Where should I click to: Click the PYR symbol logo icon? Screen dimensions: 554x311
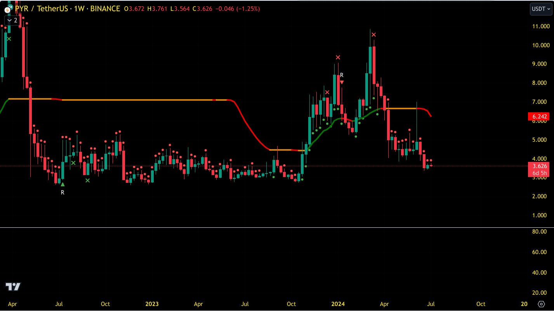7,9
